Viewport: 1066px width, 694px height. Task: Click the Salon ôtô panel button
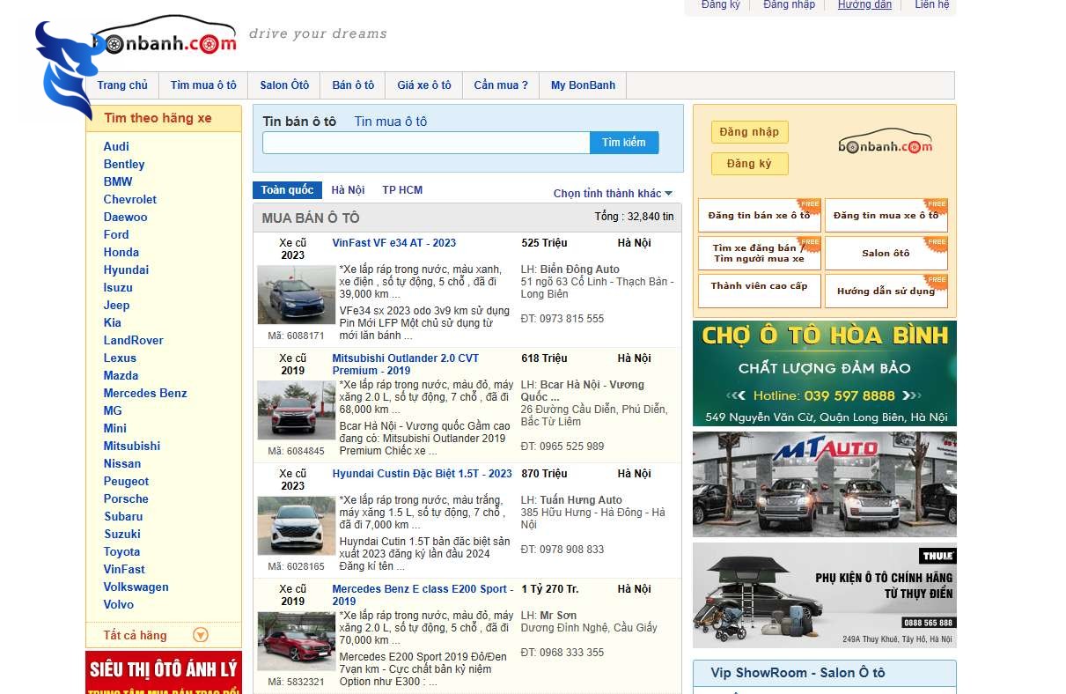click(x=886, y=254)
